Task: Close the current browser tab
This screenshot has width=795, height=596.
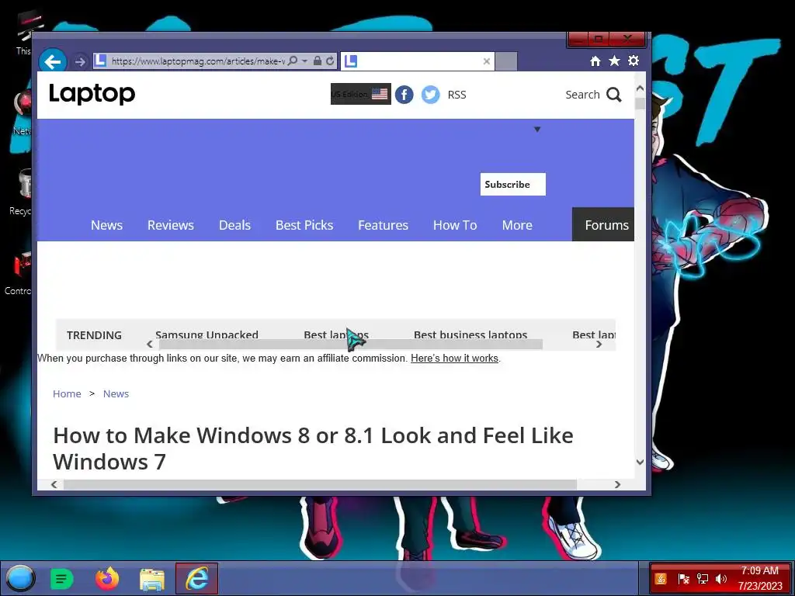Action: pos(487,61)
